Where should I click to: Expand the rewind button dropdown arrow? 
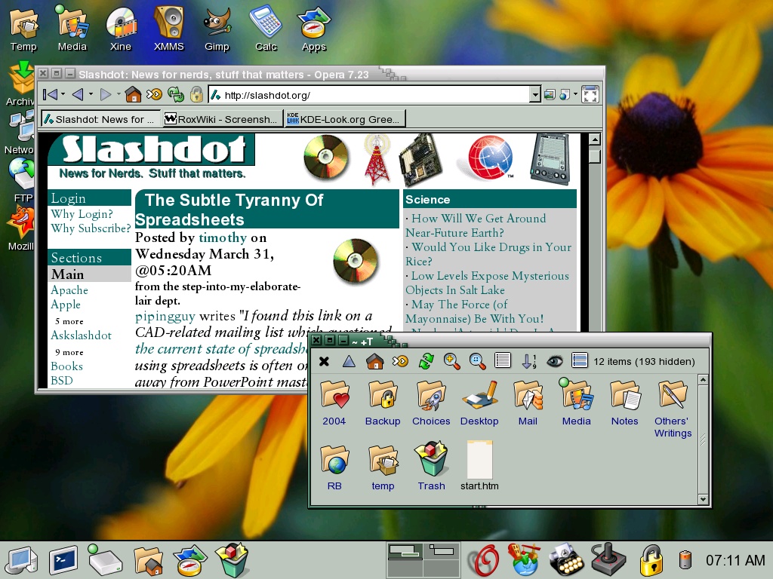tap(63, 94)
